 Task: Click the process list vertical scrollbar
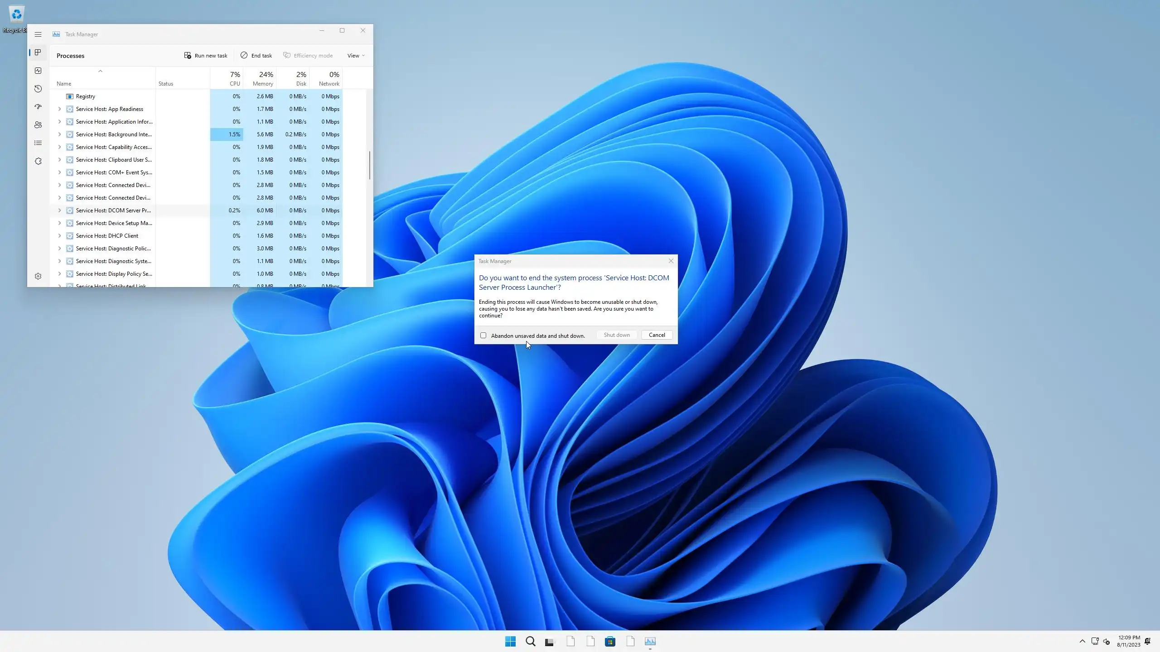coord(369,165)
